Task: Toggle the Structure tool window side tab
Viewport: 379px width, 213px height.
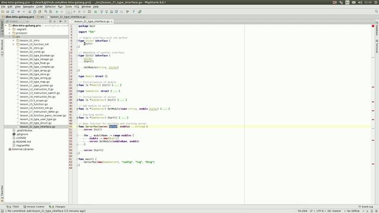Action: click(x=2, y=47)
